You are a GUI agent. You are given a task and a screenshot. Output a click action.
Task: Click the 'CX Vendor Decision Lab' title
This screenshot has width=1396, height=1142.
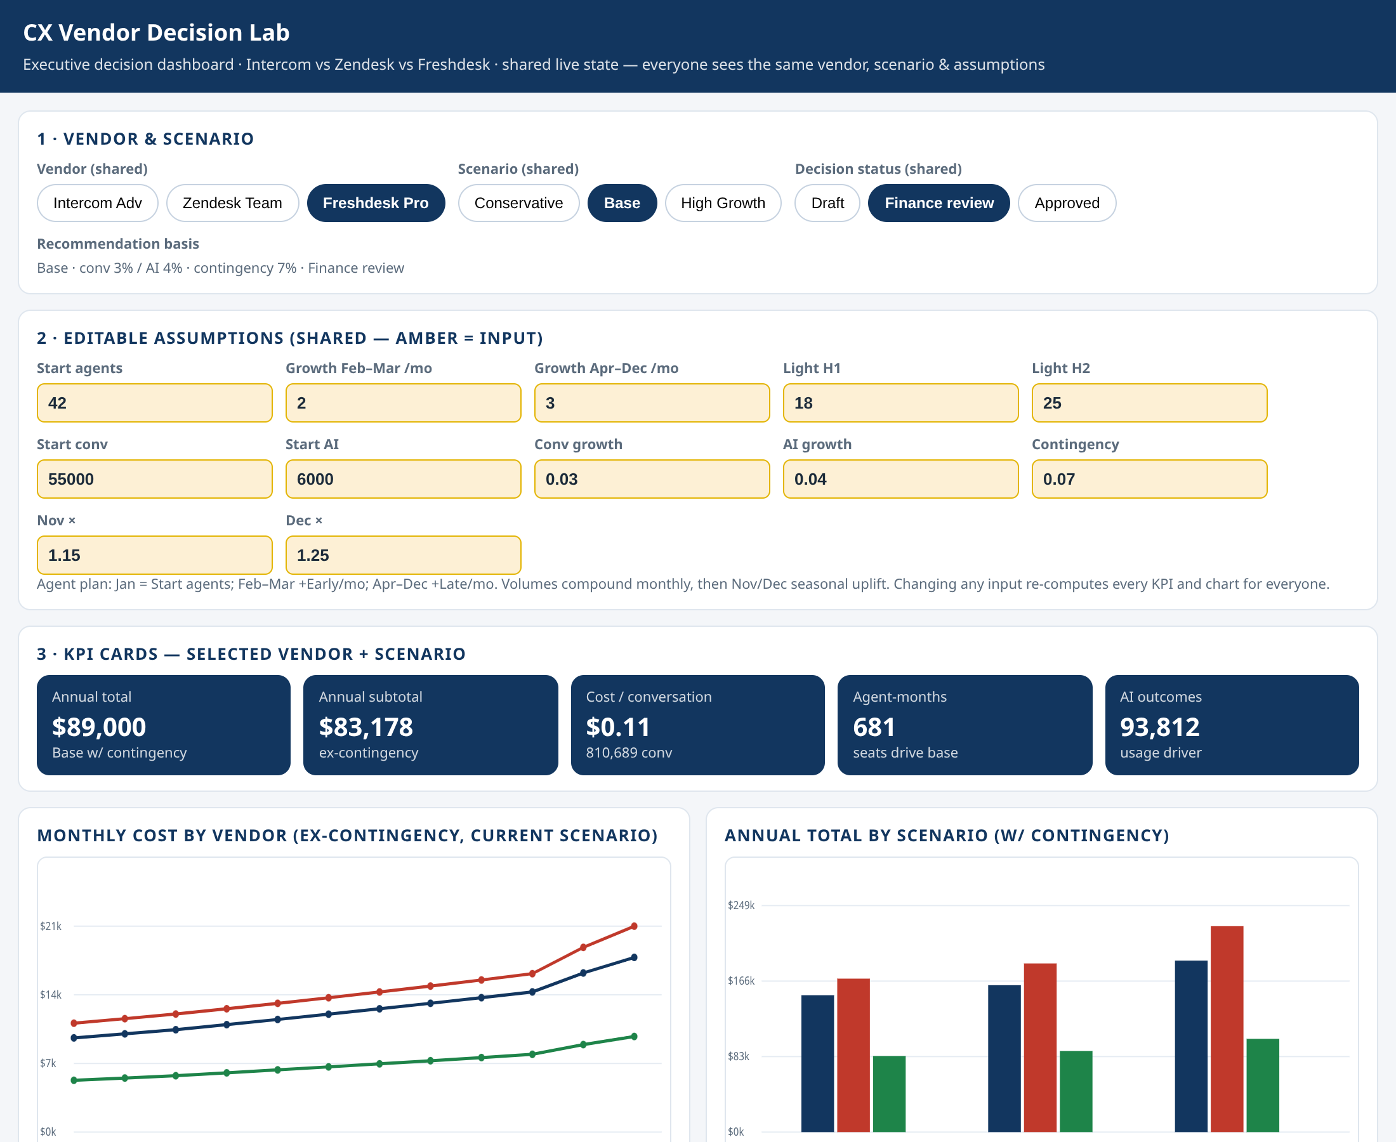(x=157, y=32)
